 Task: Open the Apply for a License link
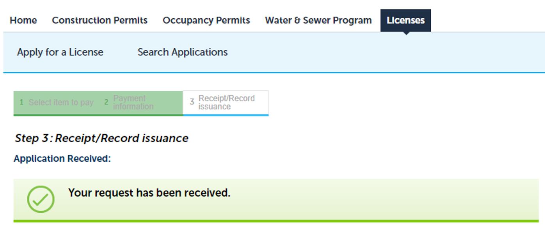60,52
